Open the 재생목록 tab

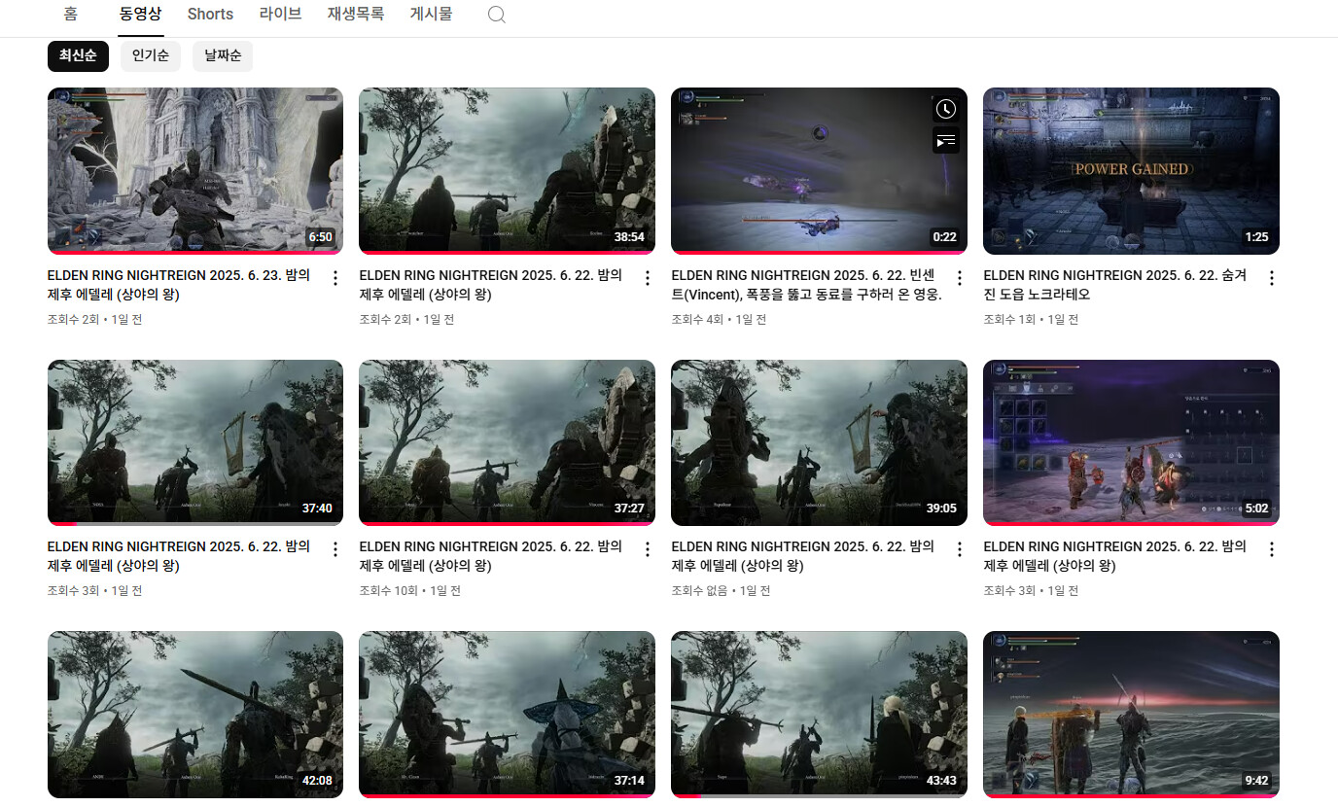[x=355, y=15]
